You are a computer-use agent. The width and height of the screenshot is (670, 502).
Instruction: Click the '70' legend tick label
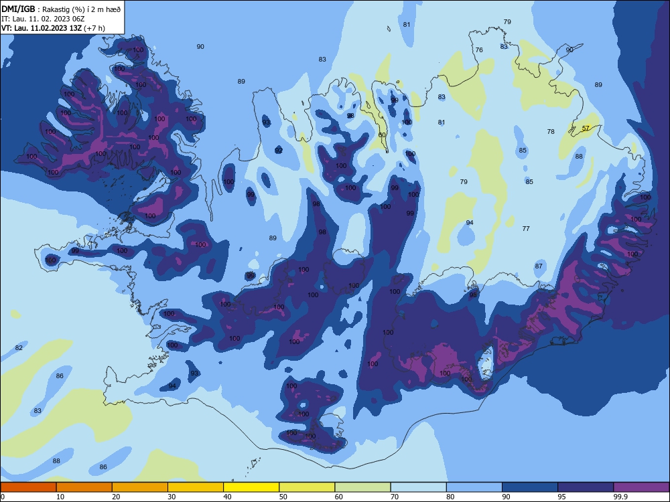[395, 497]
